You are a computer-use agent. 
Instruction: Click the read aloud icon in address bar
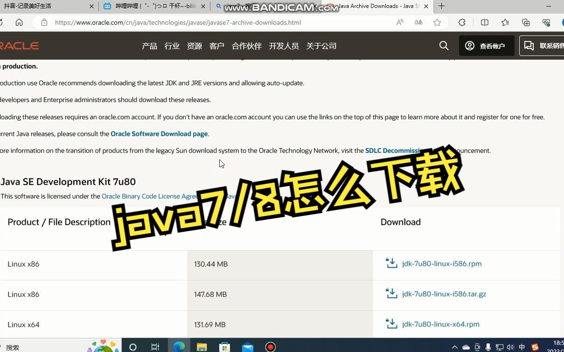400,22
